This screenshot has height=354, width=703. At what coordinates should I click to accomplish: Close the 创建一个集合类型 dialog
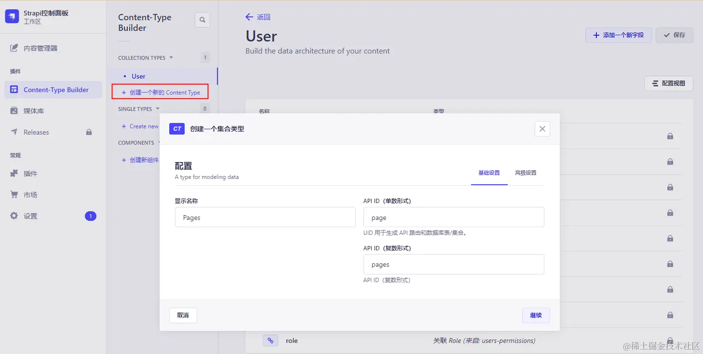point(542,129)
